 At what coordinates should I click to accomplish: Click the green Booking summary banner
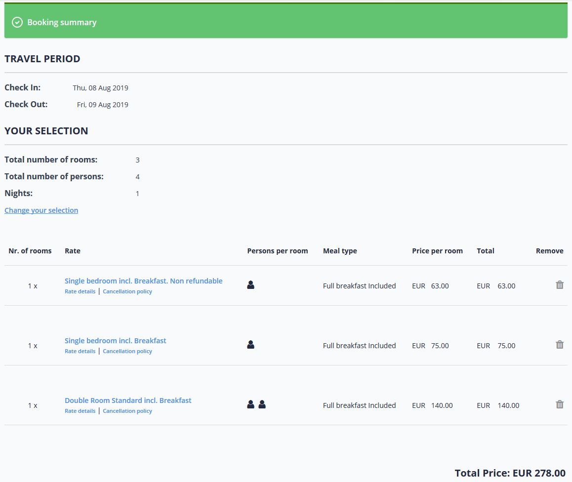pos(296,22)
